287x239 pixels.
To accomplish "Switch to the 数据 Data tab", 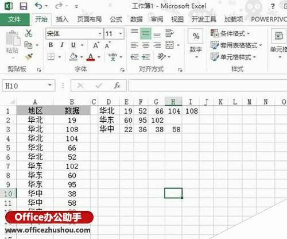I will [137, 19].
